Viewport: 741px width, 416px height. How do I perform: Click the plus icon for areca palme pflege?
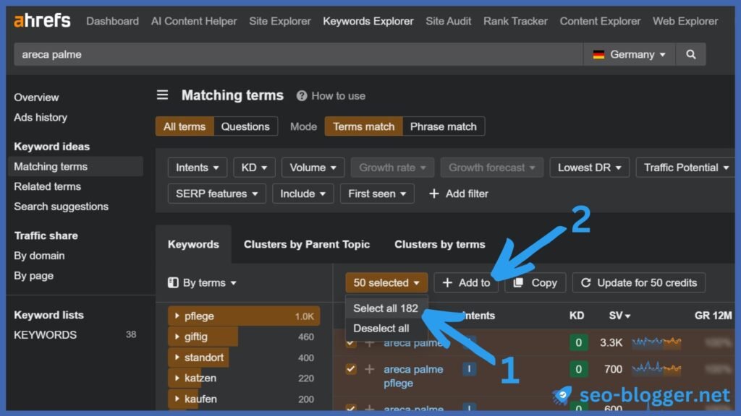click(x=370, y=369)
